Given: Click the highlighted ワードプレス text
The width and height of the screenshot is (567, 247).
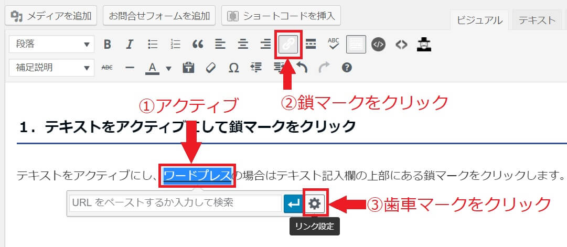Looking at the screenshot, I should click(197, 176).
